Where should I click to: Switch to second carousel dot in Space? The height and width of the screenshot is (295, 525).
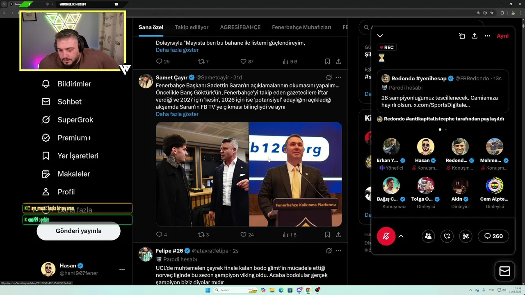[x=446, y=129]
